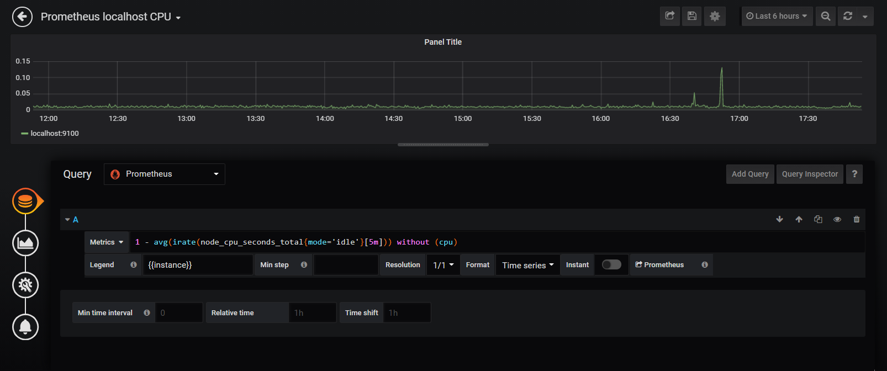Open the Last 6 hours time picker
The width and height of the screenshot is (887, 371).
pos(777,16)
